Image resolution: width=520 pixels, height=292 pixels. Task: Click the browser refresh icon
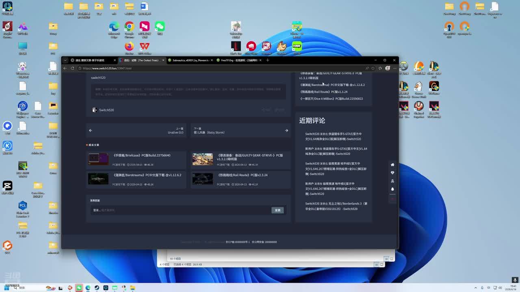click(x=72, y=68)
